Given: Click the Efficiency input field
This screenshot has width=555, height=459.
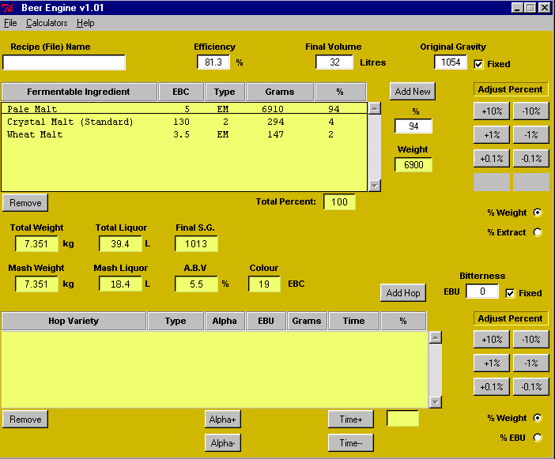Looking at the screenshot, I should tap(213, 62).
